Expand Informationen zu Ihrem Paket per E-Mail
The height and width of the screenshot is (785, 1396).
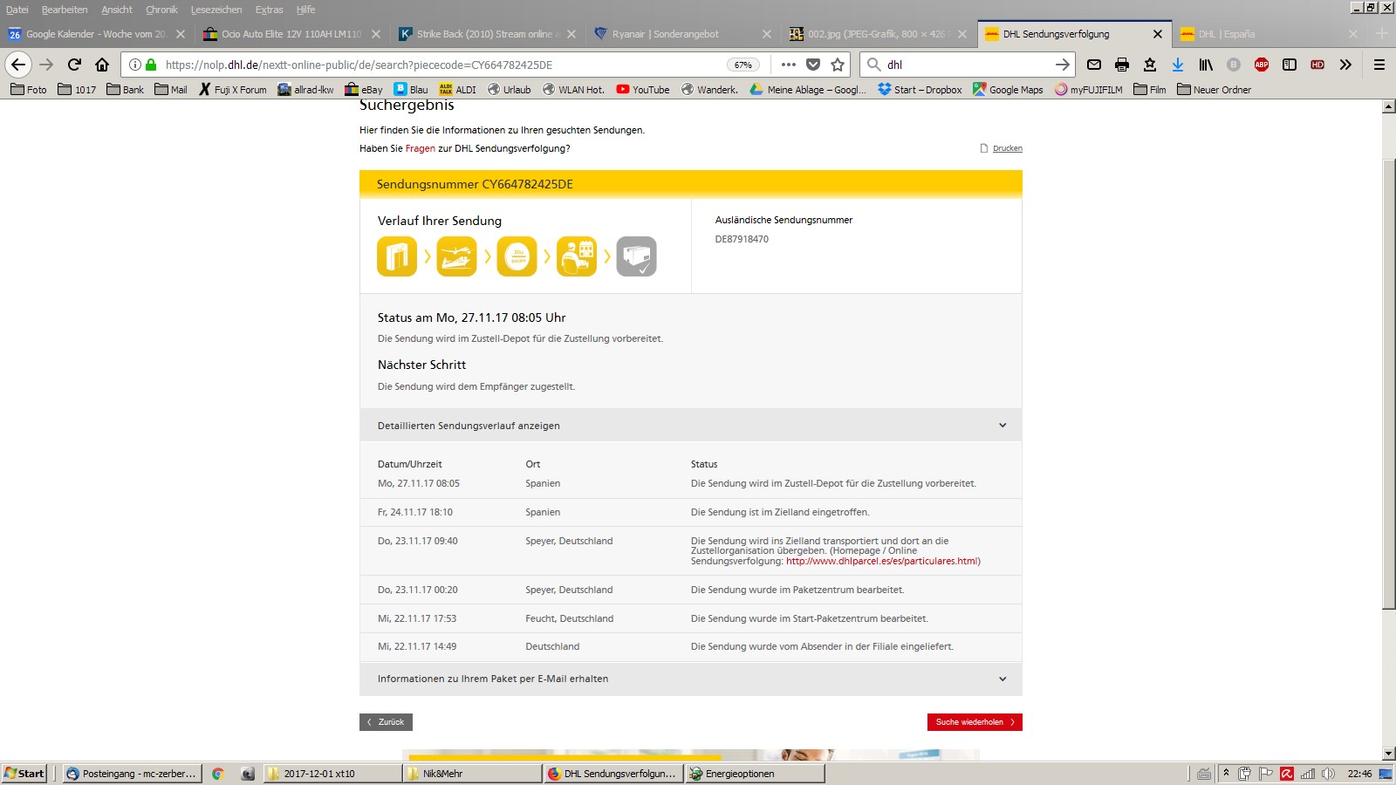click(x=691, y=679)
